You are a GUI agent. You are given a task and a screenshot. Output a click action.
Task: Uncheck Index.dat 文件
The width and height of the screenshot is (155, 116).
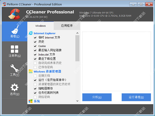click(x=35, y=55)
